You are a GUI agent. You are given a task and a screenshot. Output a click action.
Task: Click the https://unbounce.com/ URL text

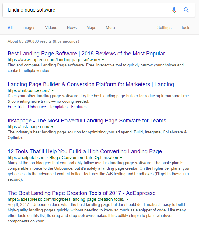click(29, 90)
